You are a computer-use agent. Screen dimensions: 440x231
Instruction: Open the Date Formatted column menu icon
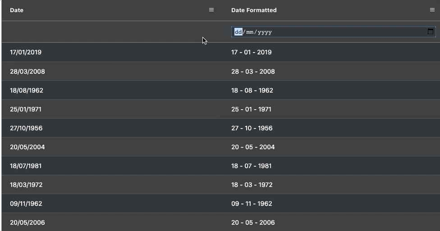point(432,10)
